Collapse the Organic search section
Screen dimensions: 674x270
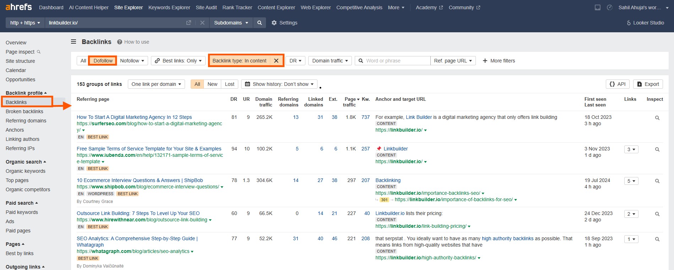point(26,162)
